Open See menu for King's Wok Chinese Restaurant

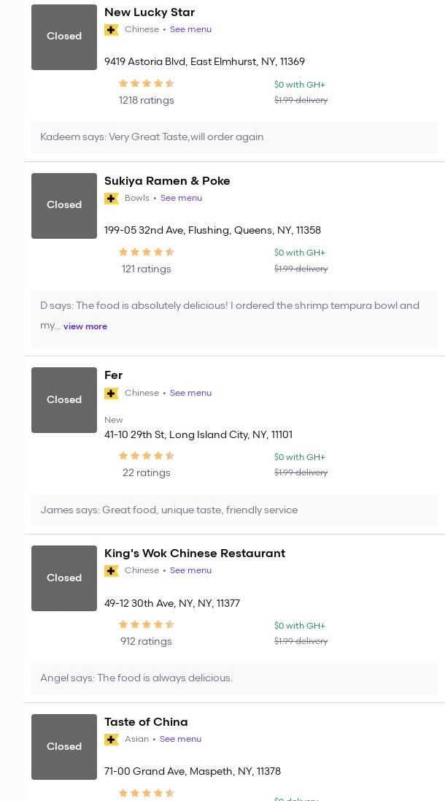click(190, 571)
